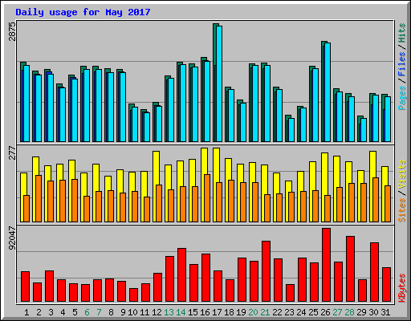Click the red KBytes bar for day 21
Viewport: 411px width, 321px height.
[266, 271]
